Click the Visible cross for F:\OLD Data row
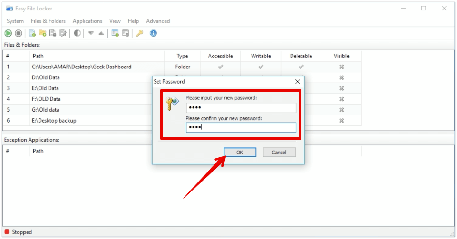 point(341,99)
